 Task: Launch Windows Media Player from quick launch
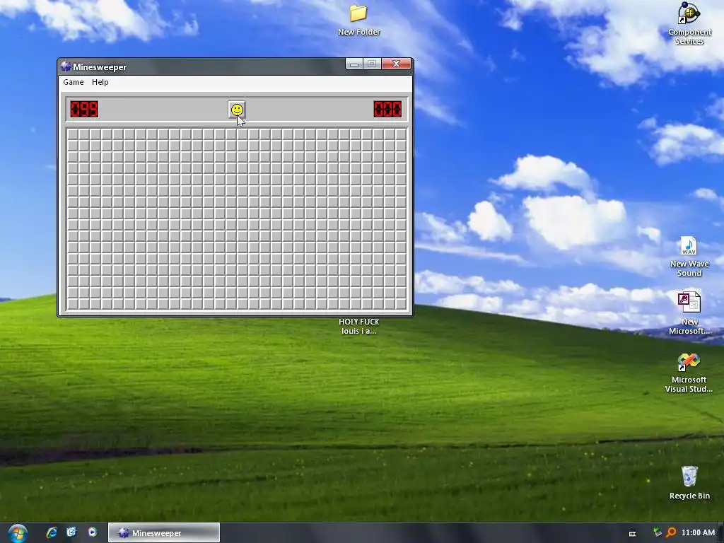[x=93, y=532]
